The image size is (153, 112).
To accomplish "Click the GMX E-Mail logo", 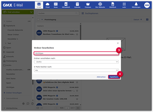I will pos(13,5).
